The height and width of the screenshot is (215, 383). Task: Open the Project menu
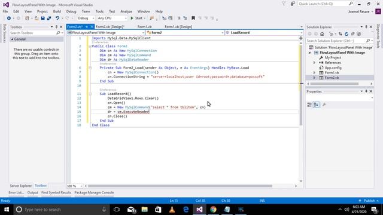(42, 11)
